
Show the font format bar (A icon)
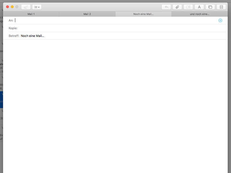(199, 7)
